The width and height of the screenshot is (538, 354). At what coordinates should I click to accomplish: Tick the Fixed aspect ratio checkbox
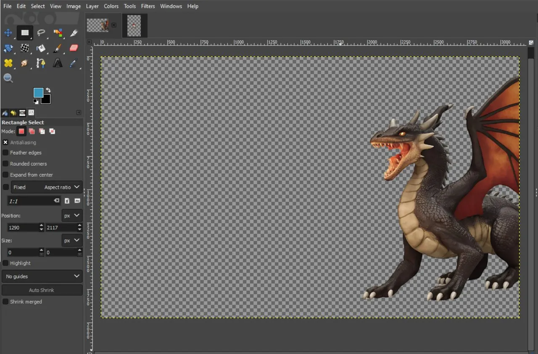[x=5, y=187]
